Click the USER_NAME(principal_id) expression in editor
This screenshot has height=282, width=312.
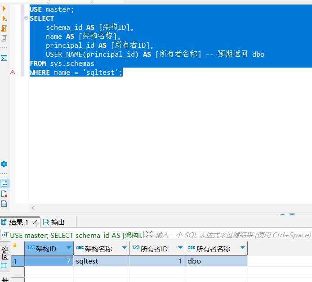[92, 55]
